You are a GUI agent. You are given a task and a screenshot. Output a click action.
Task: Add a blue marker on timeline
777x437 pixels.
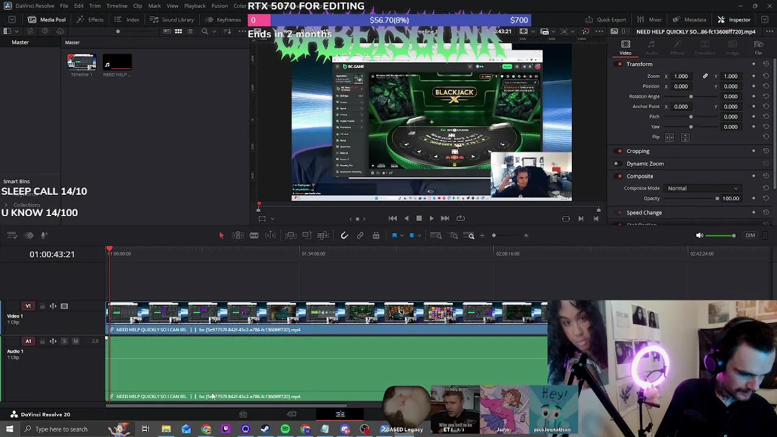pos(412,235)
